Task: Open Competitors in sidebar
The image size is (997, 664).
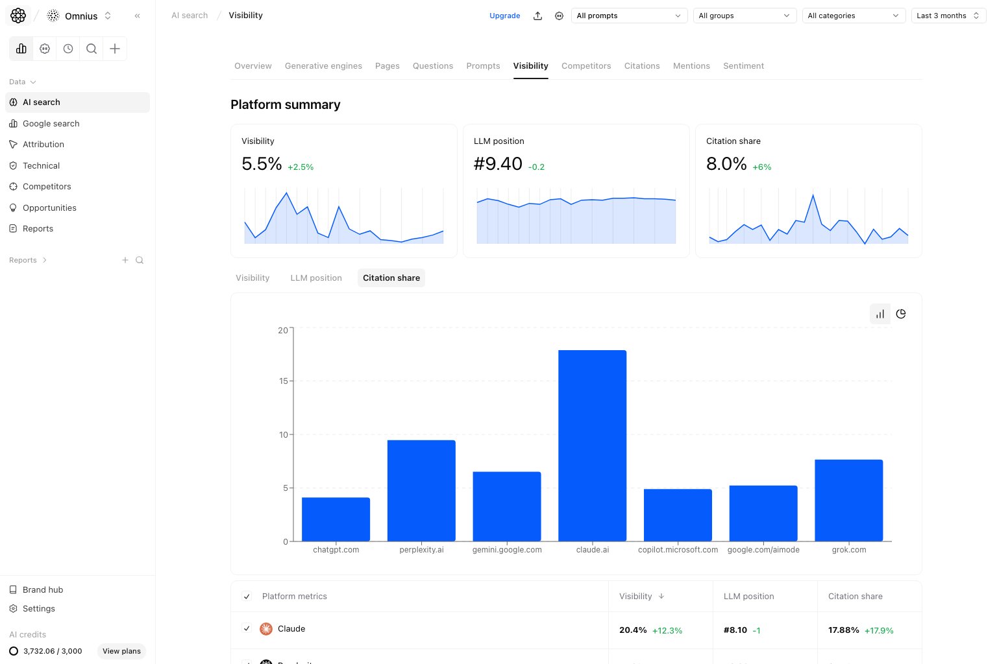Action: (x=77, y=186)
